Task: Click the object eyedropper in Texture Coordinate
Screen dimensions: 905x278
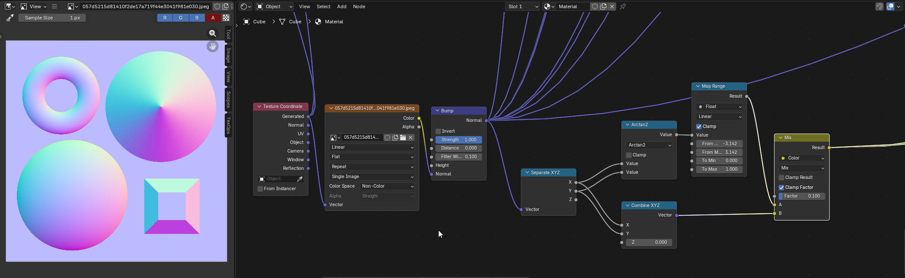Action: pyautogui.click(x=300, y=179)
